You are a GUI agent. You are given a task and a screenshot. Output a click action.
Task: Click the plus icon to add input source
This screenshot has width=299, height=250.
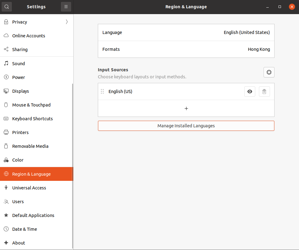coord(186,108)
